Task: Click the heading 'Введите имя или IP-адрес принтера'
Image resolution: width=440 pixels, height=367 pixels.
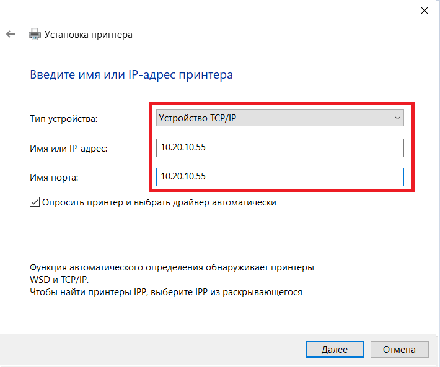Action: pos(131,75)
